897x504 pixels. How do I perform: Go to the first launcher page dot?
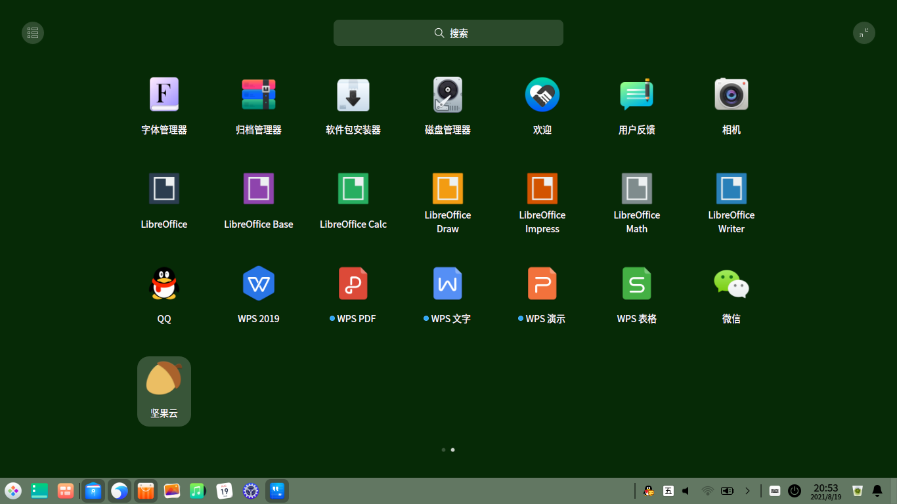point(444,450)
